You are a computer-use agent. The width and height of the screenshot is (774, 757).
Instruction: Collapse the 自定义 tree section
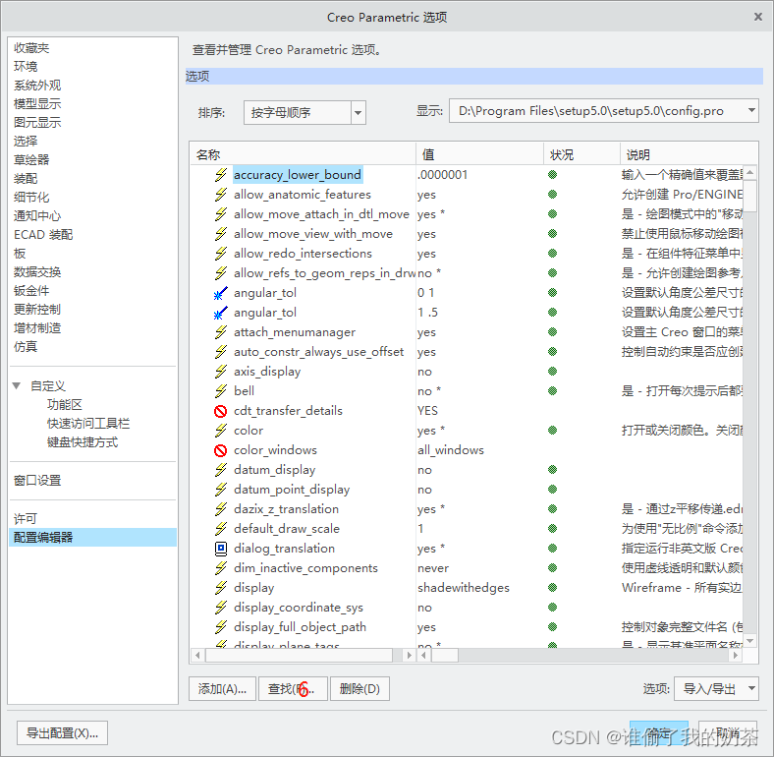tap(18, 386)
